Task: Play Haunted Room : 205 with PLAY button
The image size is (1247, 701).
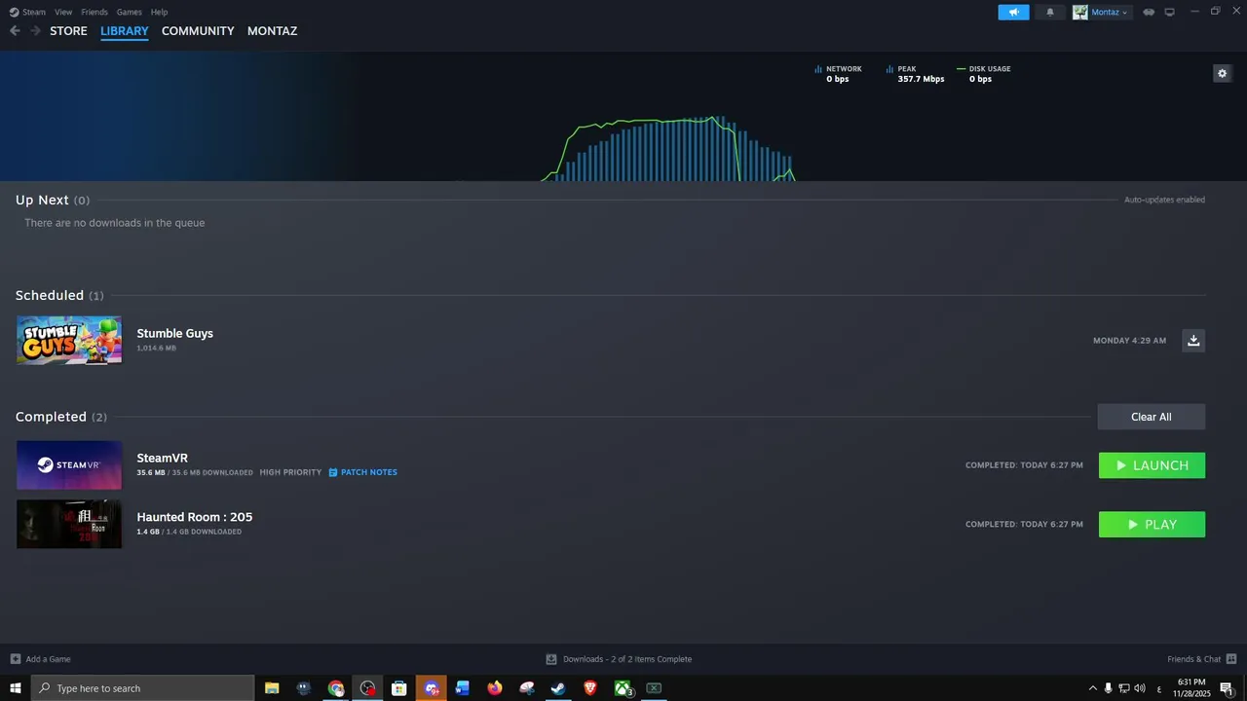Action: [1152, 525]
